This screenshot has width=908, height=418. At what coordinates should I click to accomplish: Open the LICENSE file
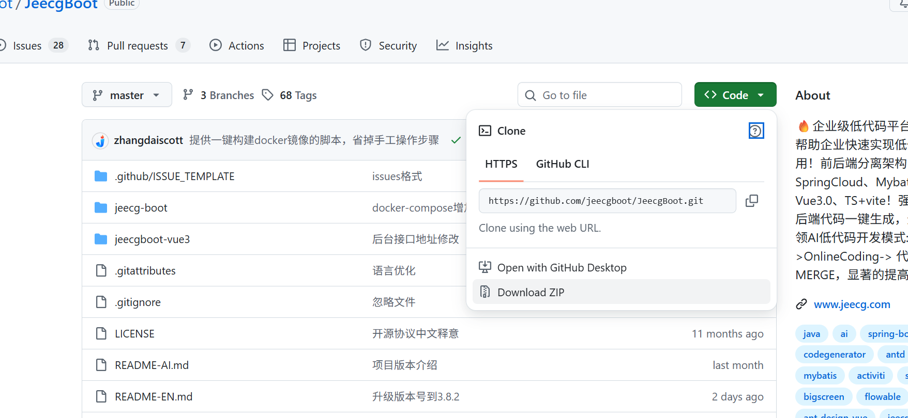point(135,334)
